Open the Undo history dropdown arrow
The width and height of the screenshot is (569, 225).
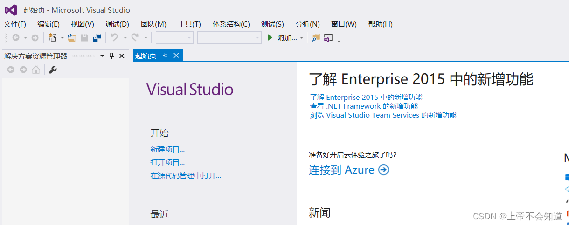click(125, 38)
